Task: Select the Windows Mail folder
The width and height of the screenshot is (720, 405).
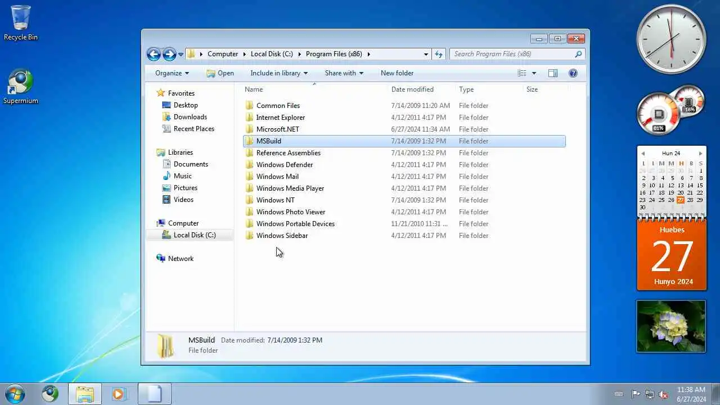Action: pyautogui.click(x=277, y=177)
